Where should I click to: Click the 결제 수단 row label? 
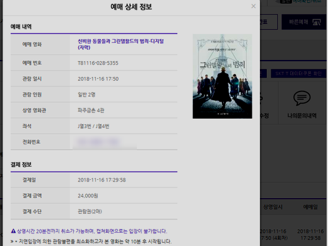click(x=32, y=211)
